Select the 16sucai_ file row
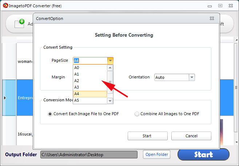The height and width of the screenshot is (166, 239). (x=25, y=134)
